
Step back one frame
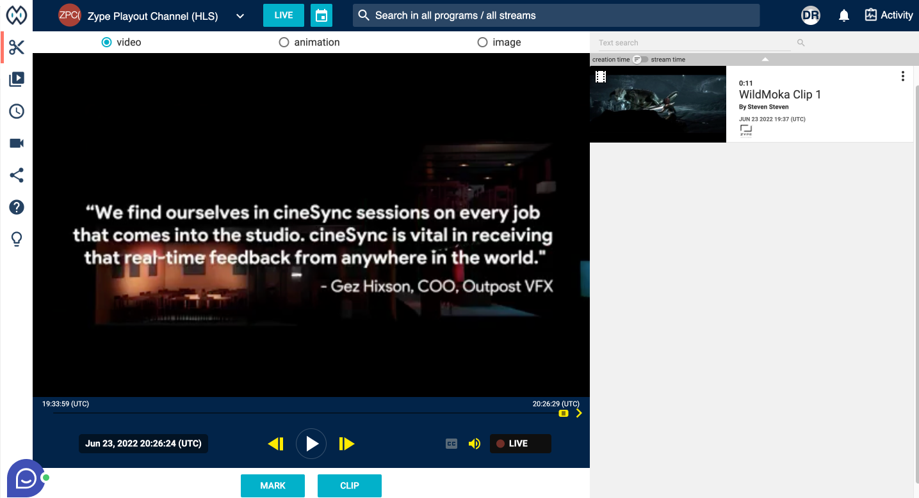276,444
